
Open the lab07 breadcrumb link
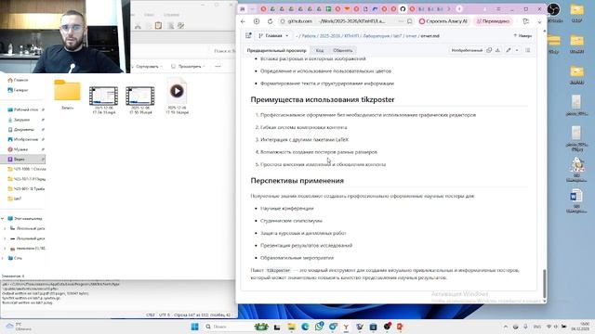397,36
